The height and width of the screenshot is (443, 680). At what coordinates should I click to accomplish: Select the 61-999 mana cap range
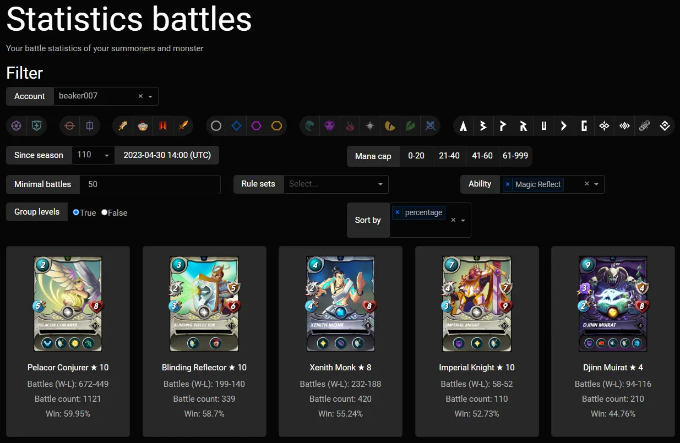tap(515, 156)
